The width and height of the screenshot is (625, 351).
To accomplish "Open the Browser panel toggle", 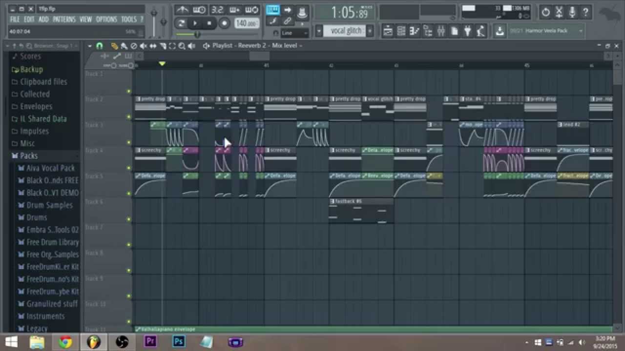I will tap(428, 31).
